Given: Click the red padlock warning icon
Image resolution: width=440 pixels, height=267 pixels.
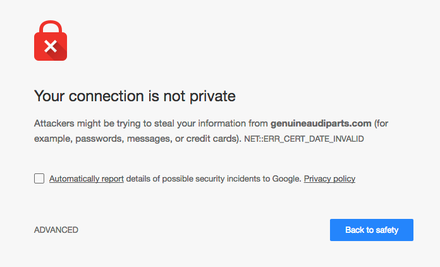Looking at the screenshot, I should click(x=51, y=40).
